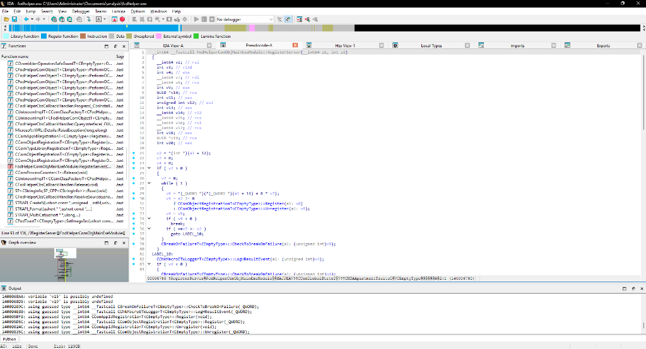Click the Unexplored olive legend swatch
The image size is (646, 349).
pyautogui.click(x=129, y=36)
